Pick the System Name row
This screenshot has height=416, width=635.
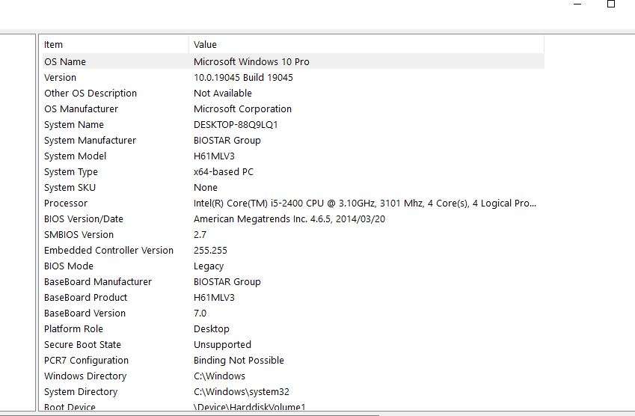74,125
